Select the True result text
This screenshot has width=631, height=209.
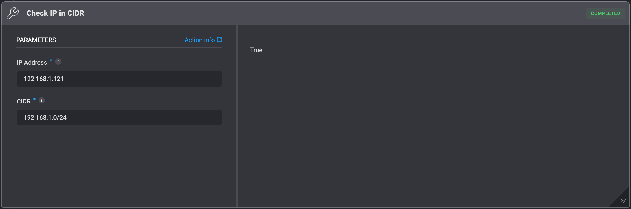point(256,50)
